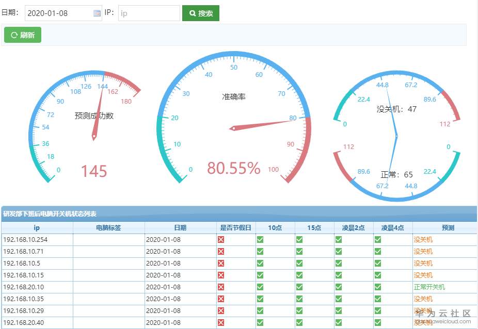Click the holiday red X for 192.168.20.10
The height and width of the screenshot is (329, 478).
pyautogui.click(x=221, y=287)
